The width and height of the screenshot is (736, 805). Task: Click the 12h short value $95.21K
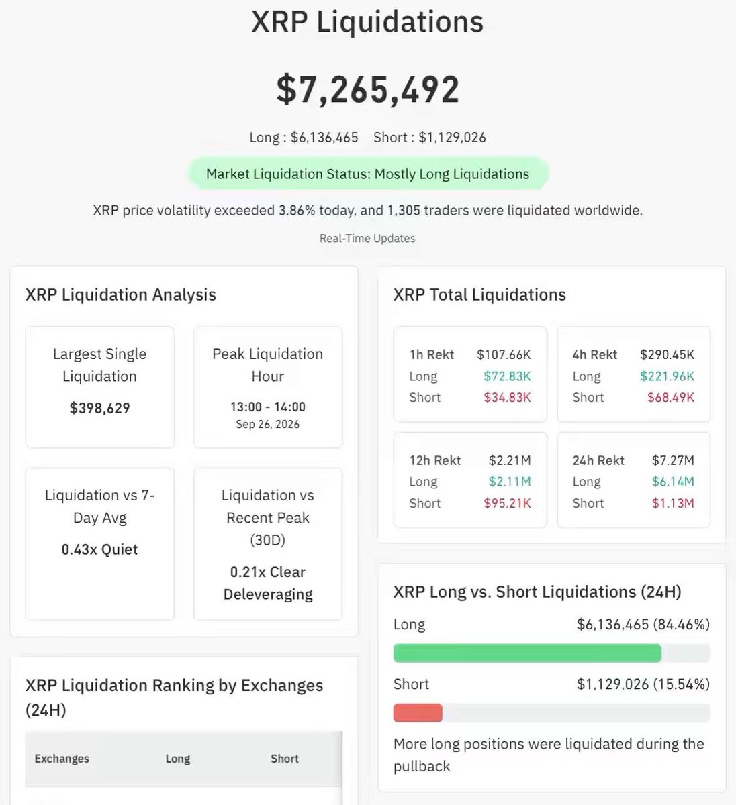(x=507, y=503)
